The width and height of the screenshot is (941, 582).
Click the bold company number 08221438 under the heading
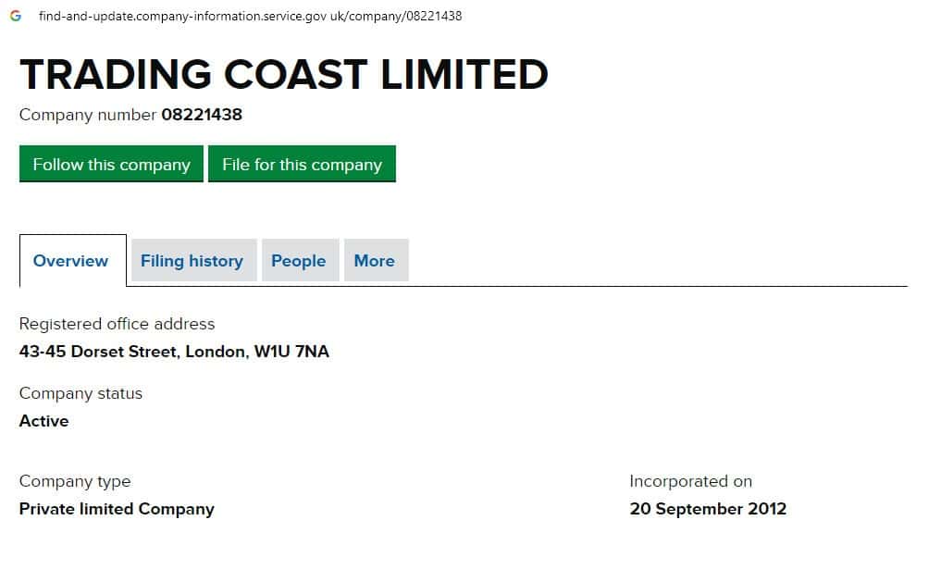click(x=202, y=116)
